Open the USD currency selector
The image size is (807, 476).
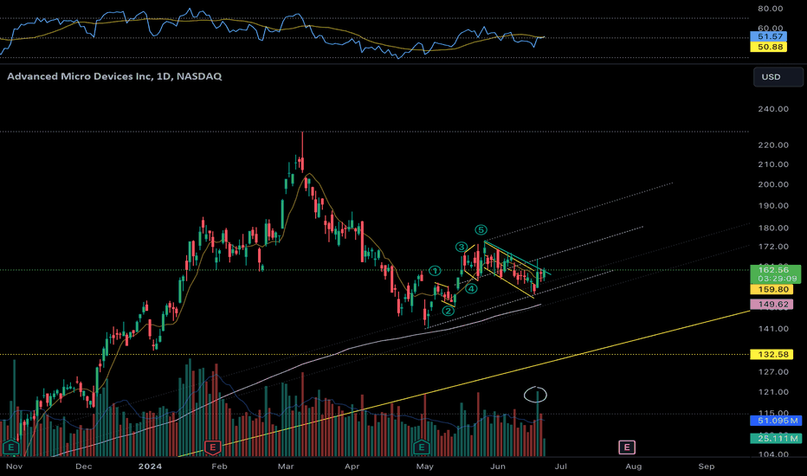[778, 77]
